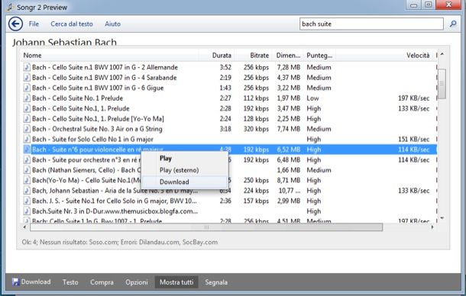Select row Cello Suite n.1 - 2 Allemande
This screenshot has height=296, width=466.
click(x=229, y=67)
